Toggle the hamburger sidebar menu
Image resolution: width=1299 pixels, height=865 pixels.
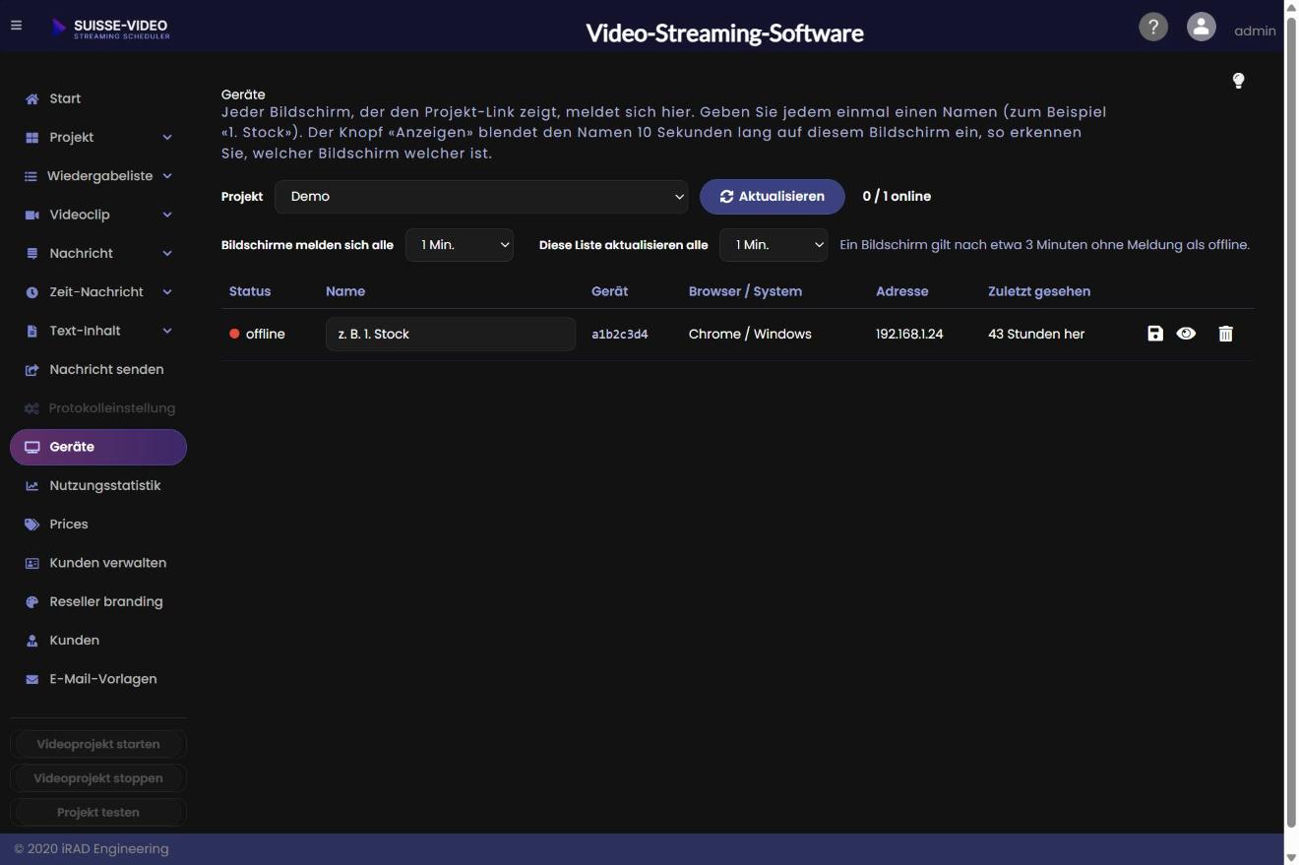16,26
